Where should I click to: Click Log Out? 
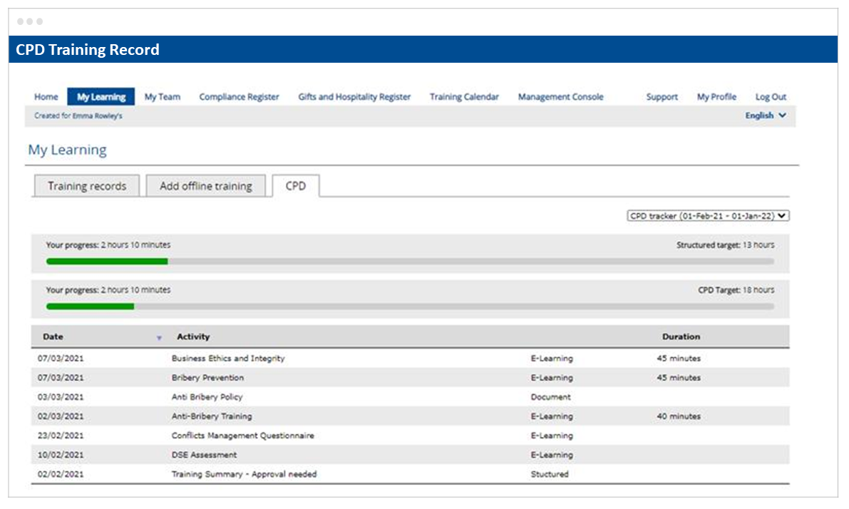tap(771, 97)
